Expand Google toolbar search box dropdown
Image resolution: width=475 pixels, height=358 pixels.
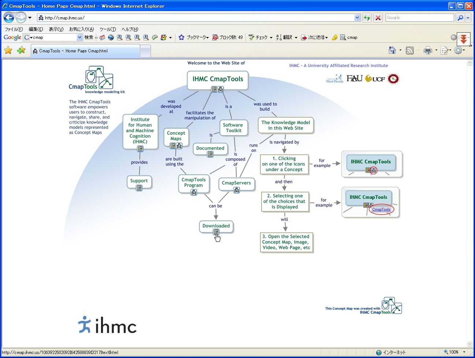click(80, 37)
